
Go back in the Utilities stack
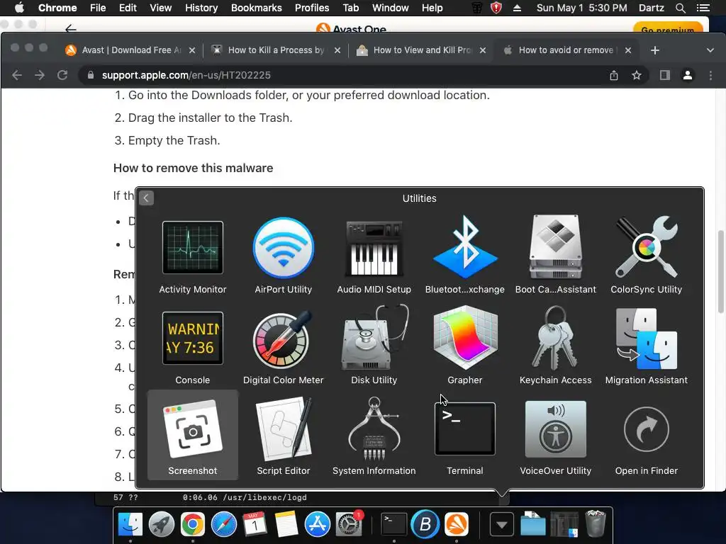point(146,198)
